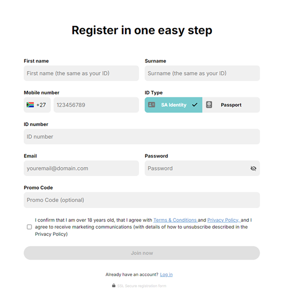This screenshot has height=294, width=288.
Task: Select the Email input field
Action: point(81,168)
